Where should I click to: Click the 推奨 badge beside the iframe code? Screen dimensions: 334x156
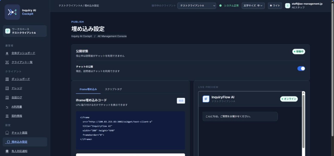181,101
